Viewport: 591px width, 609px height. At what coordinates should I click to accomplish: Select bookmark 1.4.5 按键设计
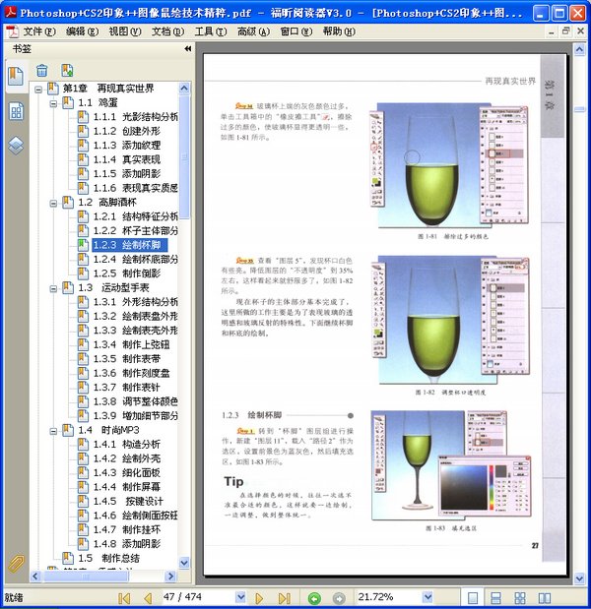pos(128,501)
